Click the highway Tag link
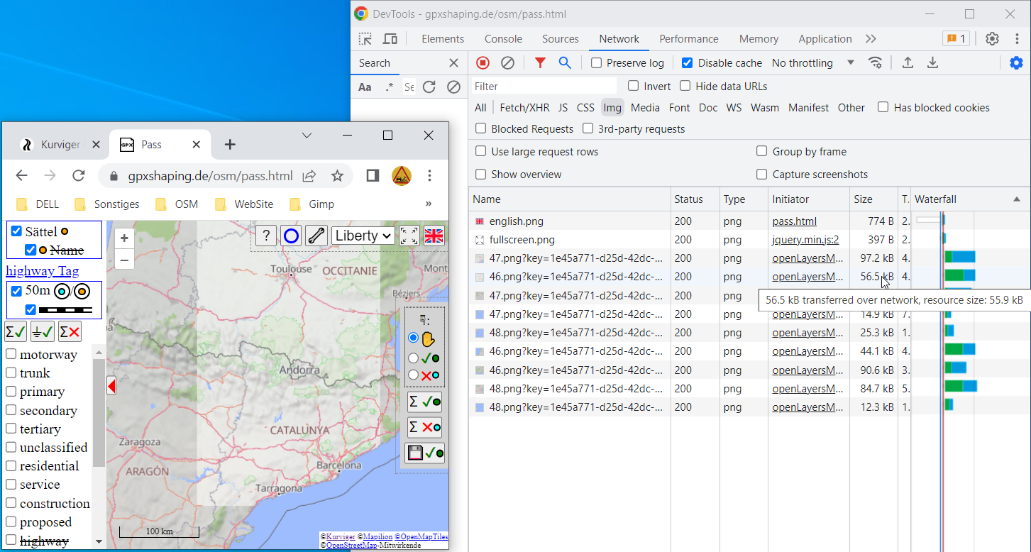The image size is (1031, 552). pos(43,271)
